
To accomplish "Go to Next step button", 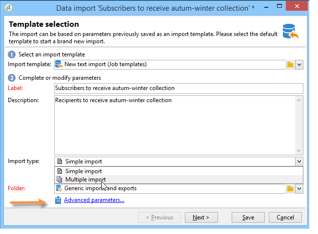I will [x=201, y=217].
